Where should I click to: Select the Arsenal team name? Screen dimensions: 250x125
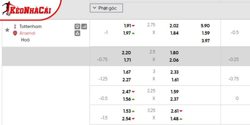tap(27, 33)
